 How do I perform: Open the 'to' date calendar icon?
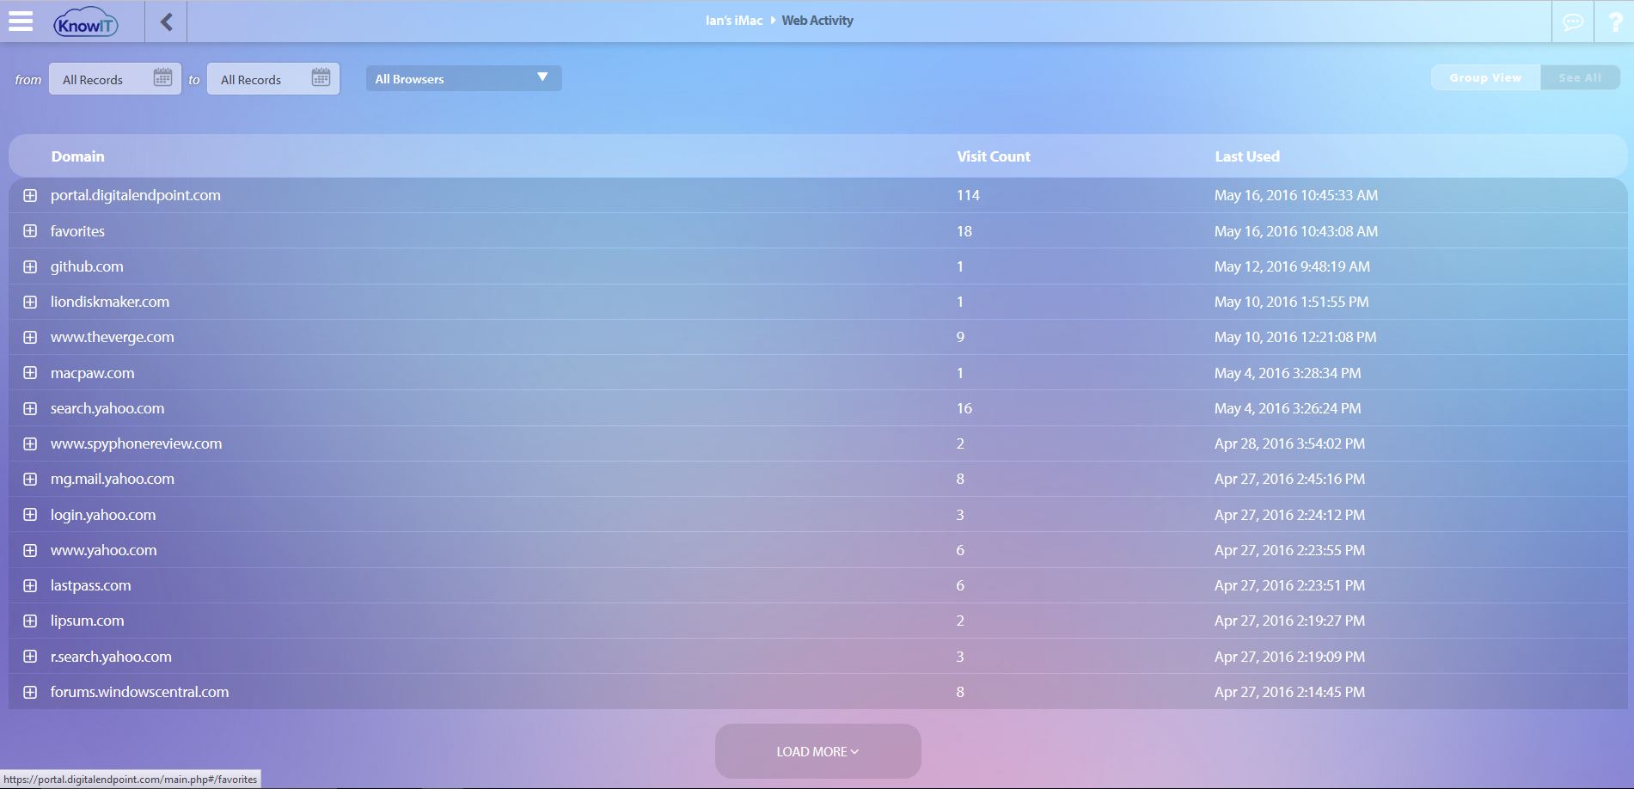[x=321, y=77]
